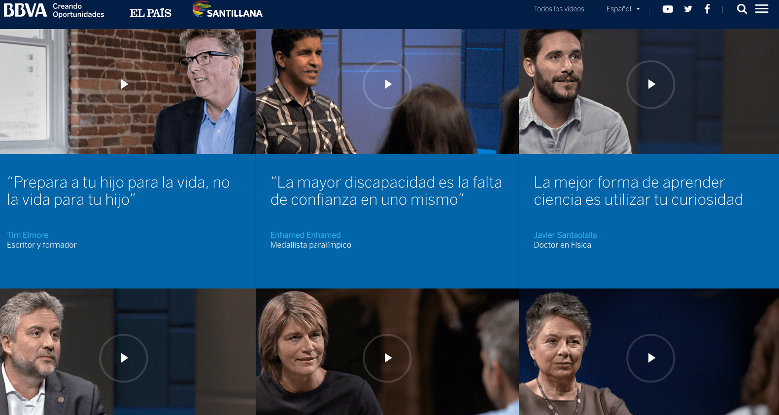The width and height of the screenshot is (779, 415).
Task: Open Todos los vídeos menu item
Action: (x=559, y=9)
